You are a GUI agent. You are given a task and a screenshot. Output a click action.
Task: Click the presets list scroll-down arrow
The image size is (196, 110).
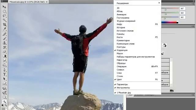171,85
